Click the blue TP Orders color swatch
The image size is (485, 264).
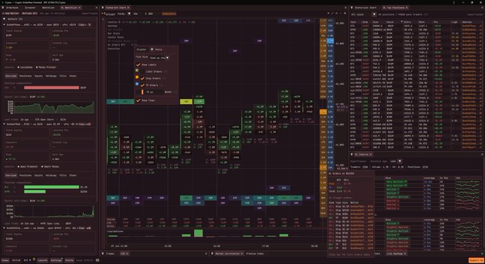click(137, 84)
